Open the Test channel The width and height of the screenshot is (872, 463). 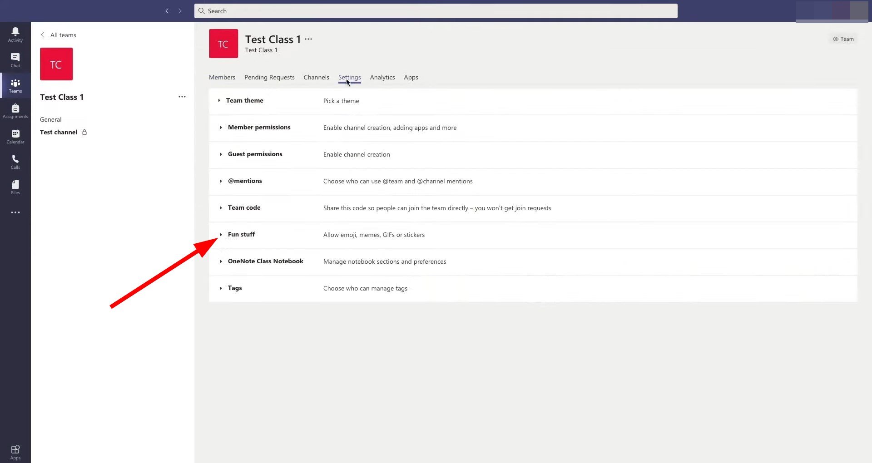59,132
